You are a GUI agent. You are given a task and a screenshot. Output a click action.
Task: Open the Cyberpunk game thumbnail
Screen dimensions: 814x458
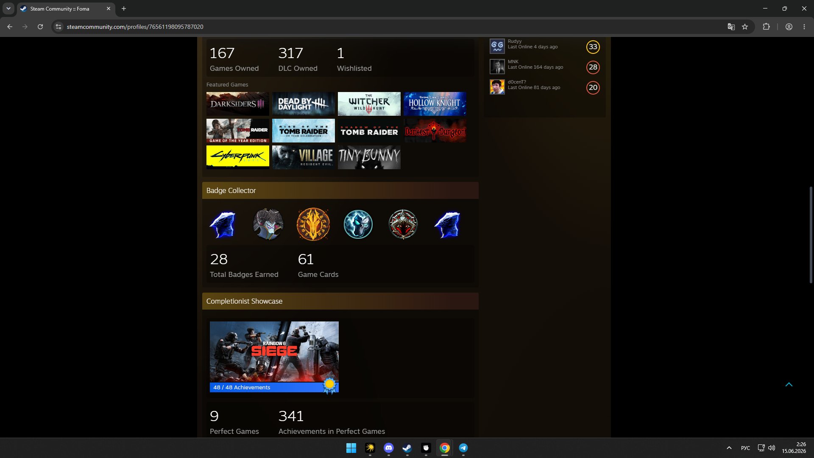[x=238, y=157]
